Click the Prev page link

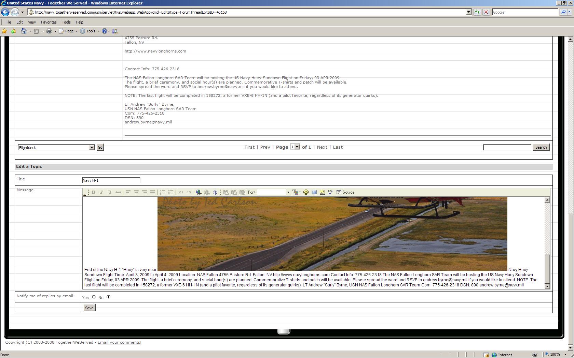coord(265,147)
